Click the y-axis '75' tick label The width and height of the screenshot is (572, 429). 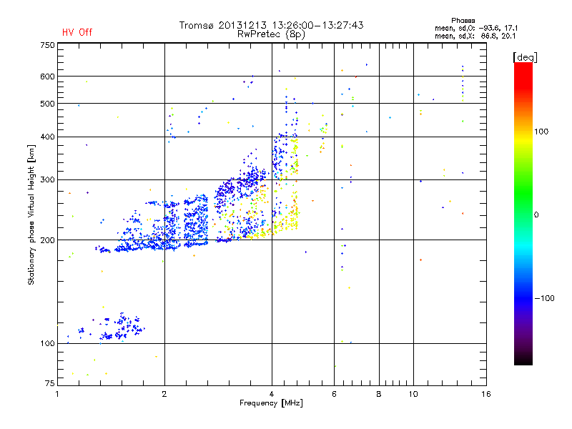click(x=50, y=383)
